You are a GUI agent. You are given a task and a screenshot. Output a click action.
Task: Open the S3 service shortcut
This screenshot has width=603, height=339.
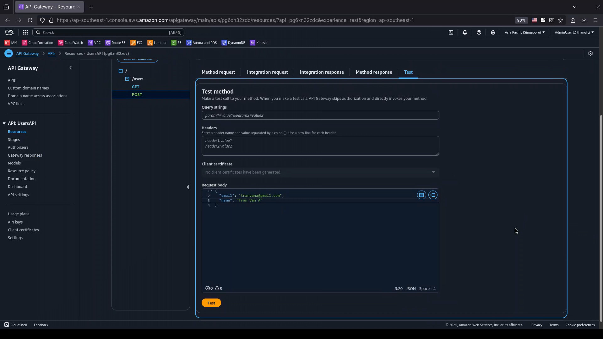[x=176, y=43]
